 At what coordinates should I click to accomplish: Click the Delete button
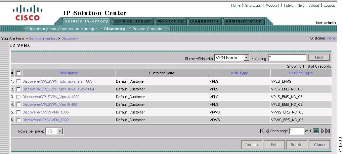[x=296, y=145]
